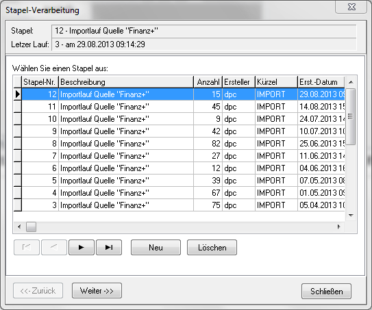
Task: Continue with the Weiter button
Action: pos(97,291)
